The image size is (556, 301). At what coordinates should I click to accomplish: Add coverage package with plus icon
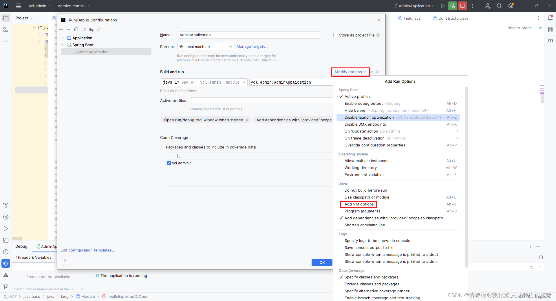point(178,156)
